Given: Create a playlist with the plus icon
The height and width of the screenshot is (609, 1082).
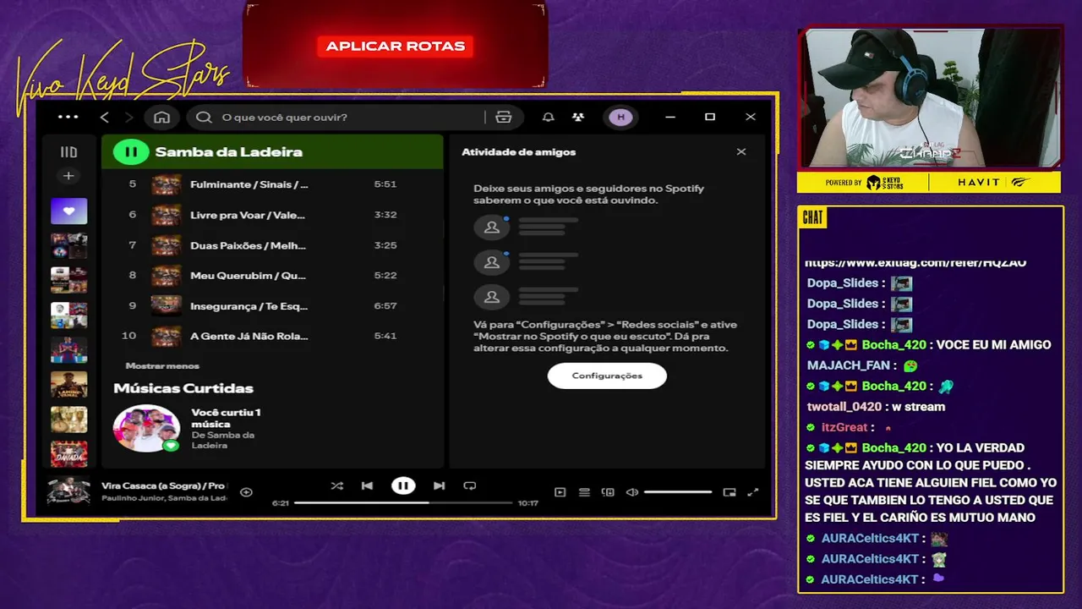Looking at the screenshot, I should (68, 176).
